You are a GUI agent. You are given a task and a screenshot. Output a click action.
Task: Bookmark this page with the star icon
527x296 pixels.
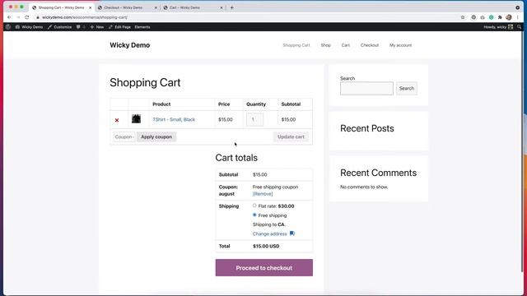(463, 17)
